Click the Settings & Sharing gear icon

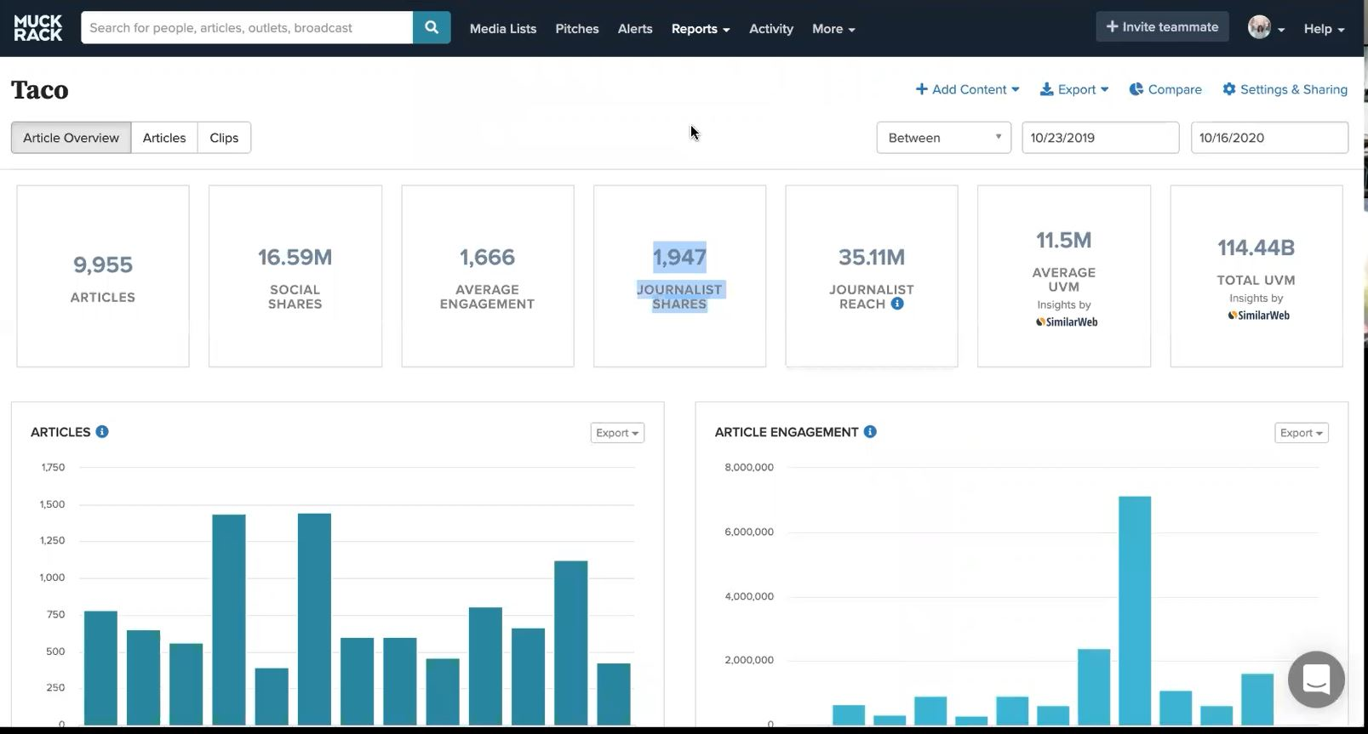(1228, 89)
